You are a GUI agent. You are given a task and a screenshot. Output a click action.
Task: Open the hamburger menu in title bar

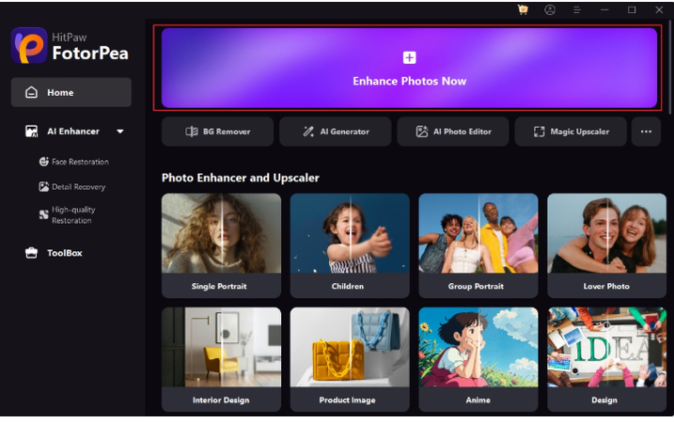click(x=577, y=9)
